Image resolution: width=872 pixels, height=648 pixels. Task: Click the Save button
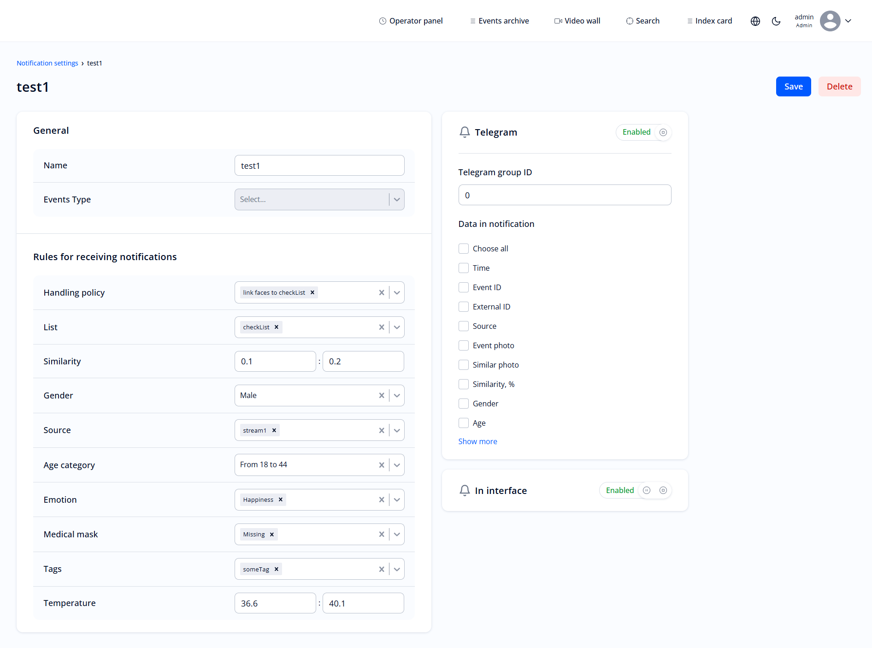tap(793, 86)
